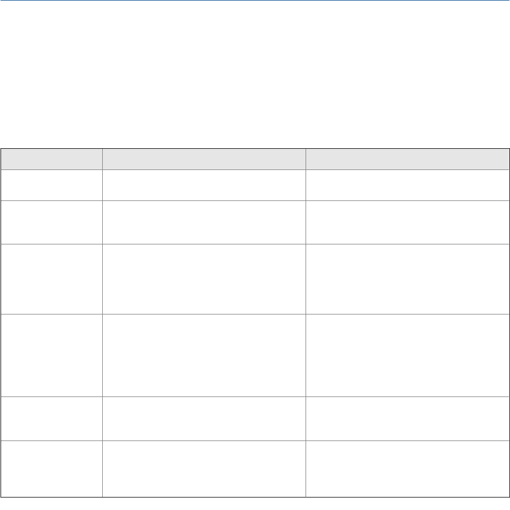Select fourth body row's left cell
Screen dimensions: 510x510
tap(51, 355)
